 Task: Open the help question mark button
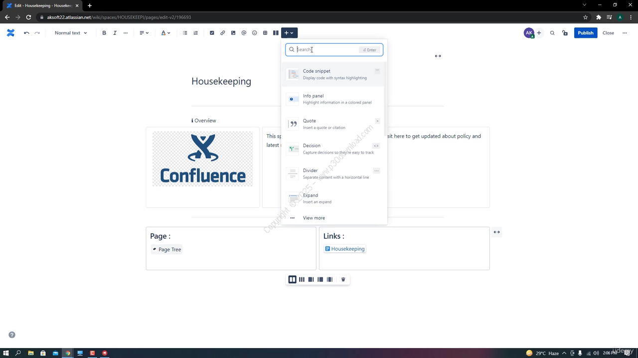12,335
